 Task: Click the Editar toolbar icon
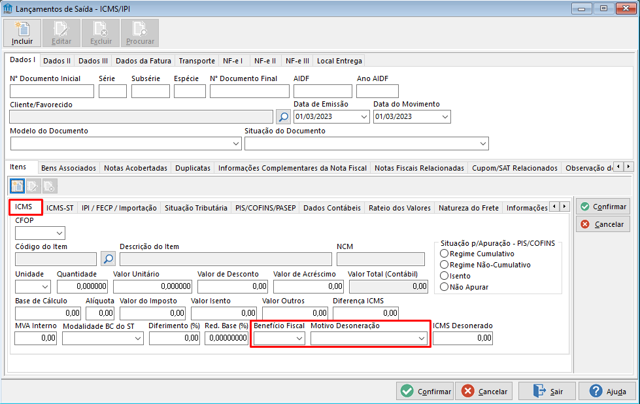(x=61, y=33)
